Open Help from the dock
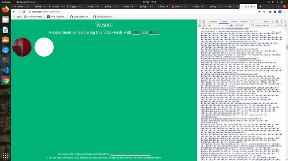This screenshot has height=161, width=288. (5, 50)
